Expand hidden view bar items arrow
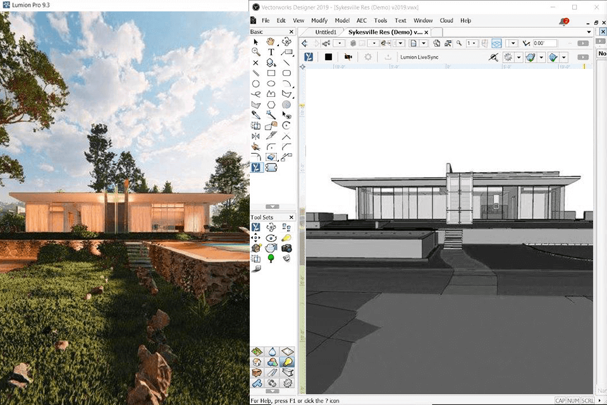 (582, 44)
